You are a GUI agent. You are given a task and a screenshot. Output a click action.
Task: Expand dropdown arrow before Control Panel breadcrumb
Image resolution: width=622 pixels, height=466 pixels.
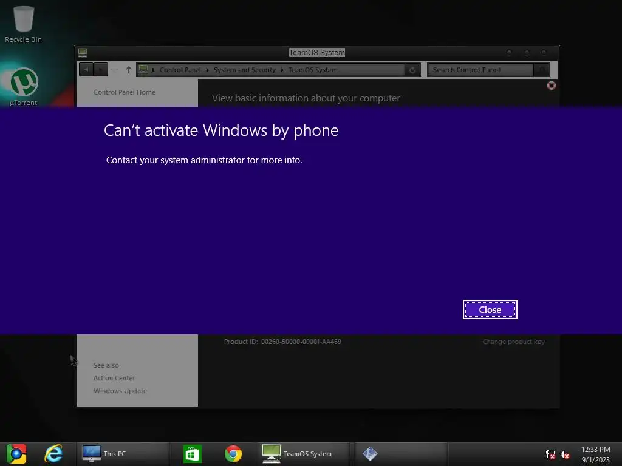(x=154, y=70)
